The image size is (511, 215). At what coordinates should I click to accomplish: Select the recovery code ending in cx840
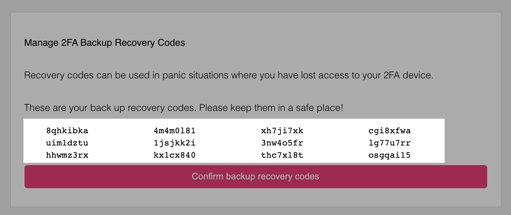tap(175, 156)
